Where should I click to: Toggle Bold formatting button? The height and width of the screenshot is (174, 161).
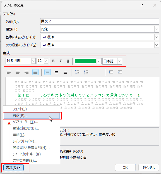(x=53, y=61)
